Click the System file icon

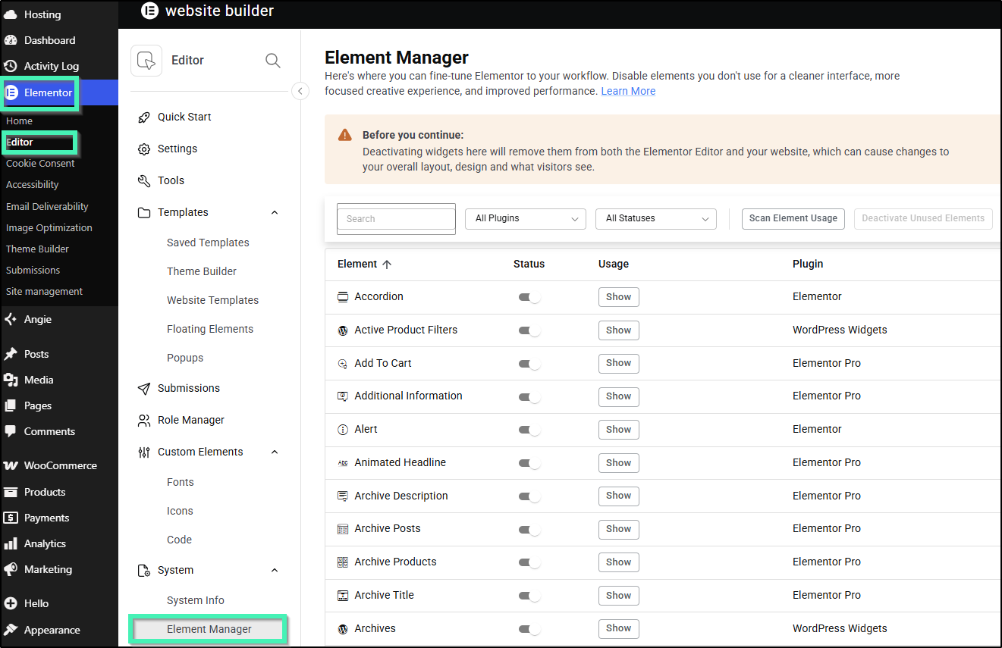pos(144,571)
